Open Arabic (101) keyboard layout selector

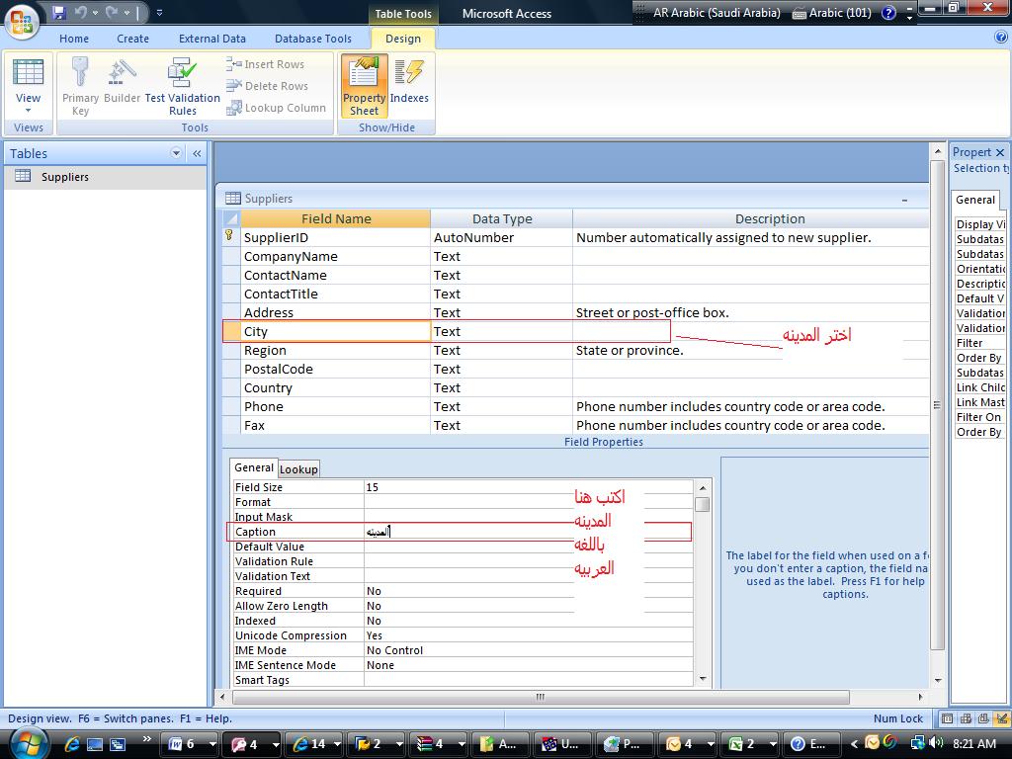pyautogui.click(x=831, y=12)
